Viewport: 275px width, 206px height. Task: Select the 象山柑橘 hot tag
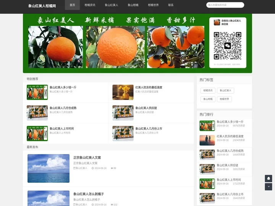[208, 99]
